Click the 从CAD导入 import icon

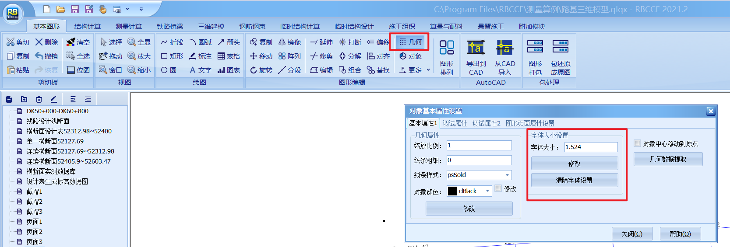(504, 48)
